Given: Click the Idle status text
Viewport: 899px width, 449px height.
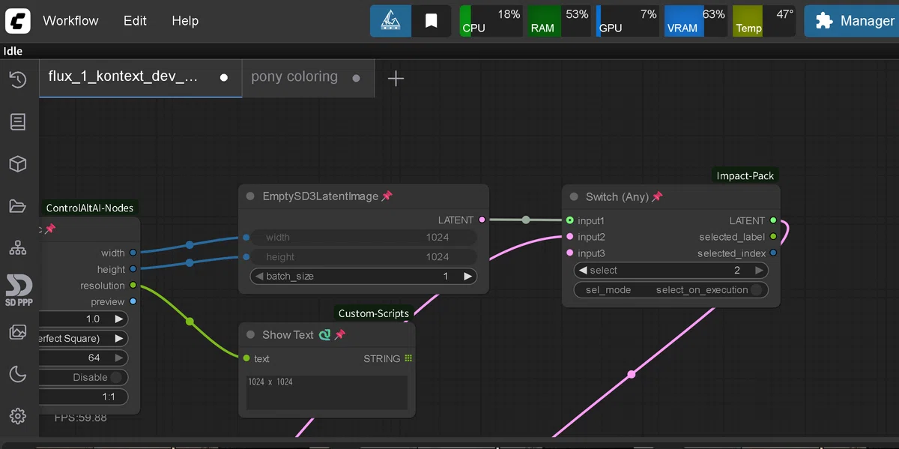Looking at the screenshot, I should [x=13, y=51].
